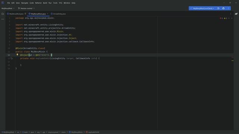239x134 pixels.
Task: Open the Tools menu
Action: click(x=55, y=3)
